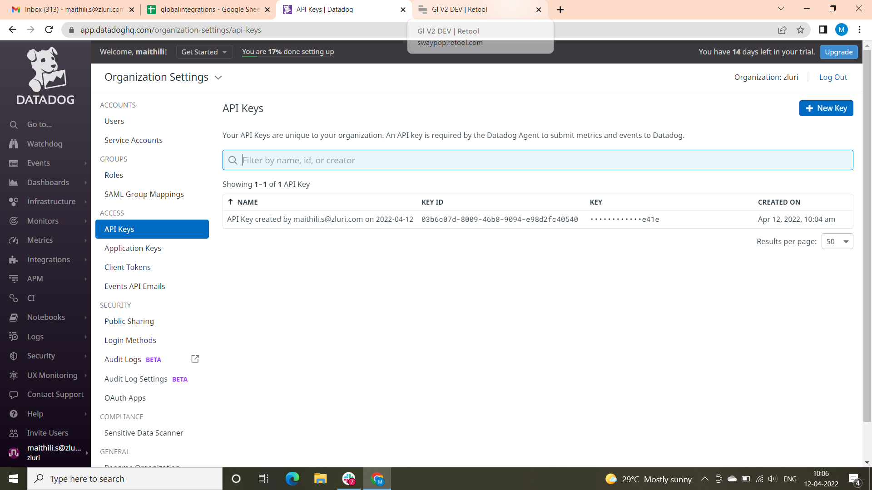Viewport: 872px width, 490px height.
Task: Click the user avatar for maithili.s
Action: coord(14,452)
